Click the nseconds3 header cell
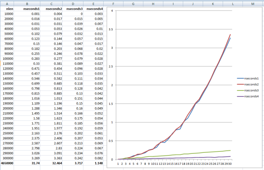This screenshot has width=264, height=170. [x=73, y=9]
